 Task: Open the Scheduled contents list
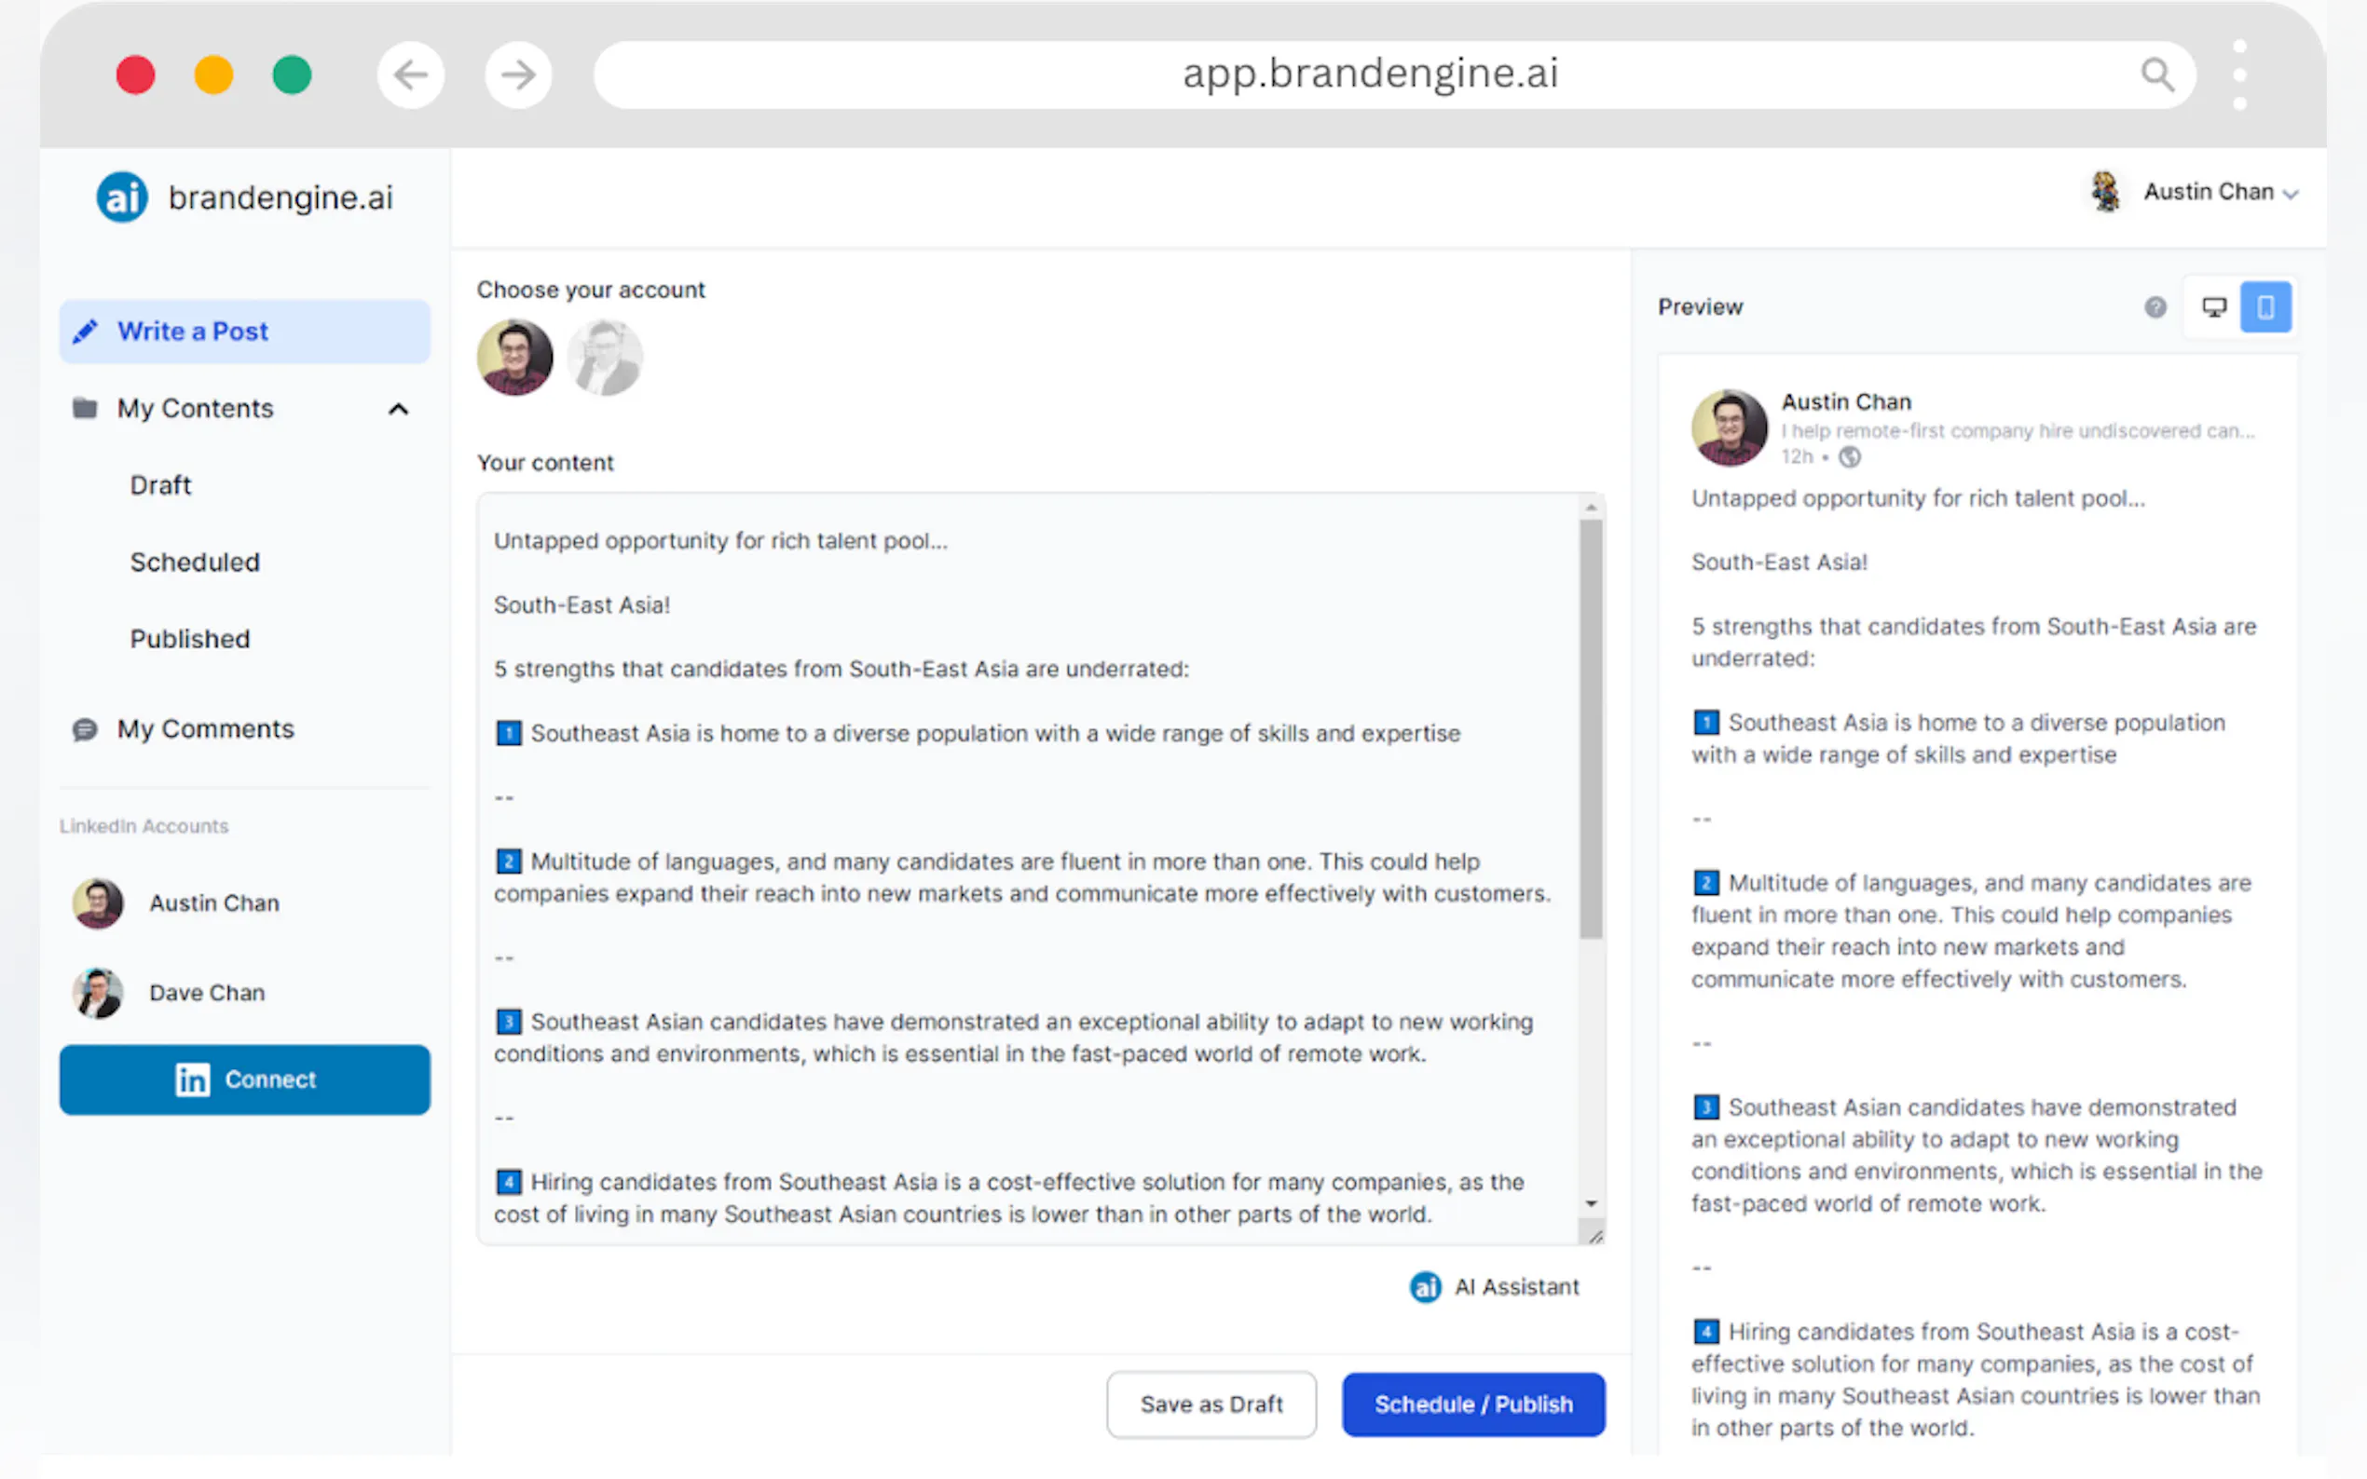coord(195,563)
